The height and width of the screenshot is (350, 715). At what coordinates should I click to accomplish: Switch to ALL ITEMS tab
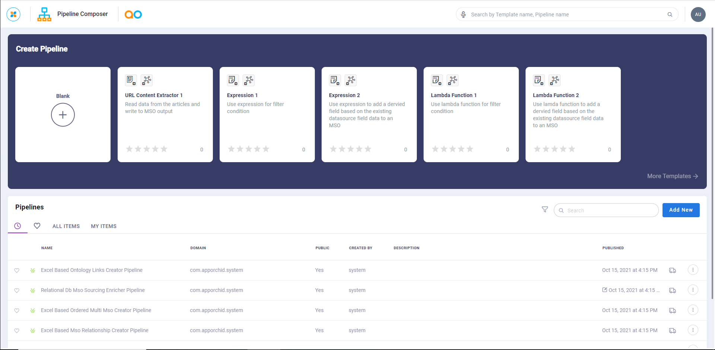tap(66, 226)
